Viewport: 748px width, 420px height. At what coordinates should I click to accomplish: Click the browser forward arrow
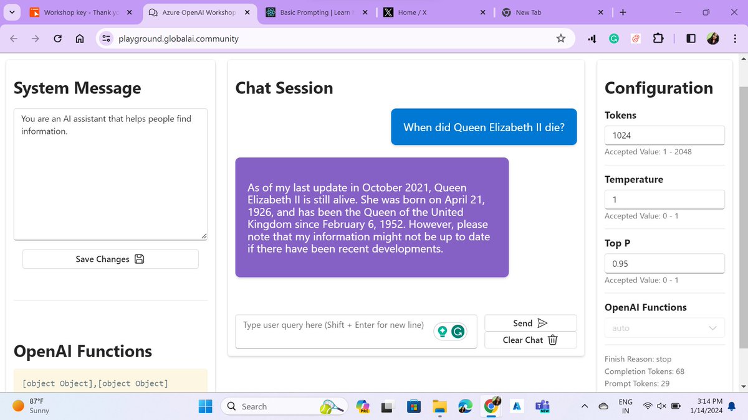[x=36, y=39]
